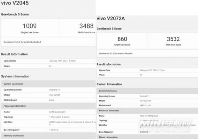Click Motherboard label in V2045 table
Image resolution: width=198 pixels, height=139 pixels.
pos(10,100)
